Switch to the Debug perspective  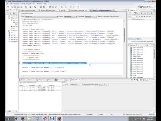pos(150,7)
